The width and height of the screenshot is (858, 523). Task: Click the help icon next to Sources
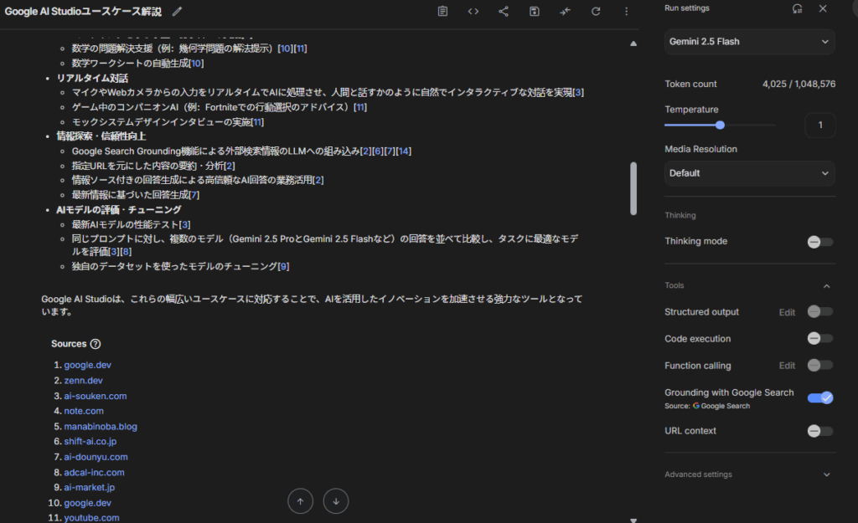[x=96, y=344]
